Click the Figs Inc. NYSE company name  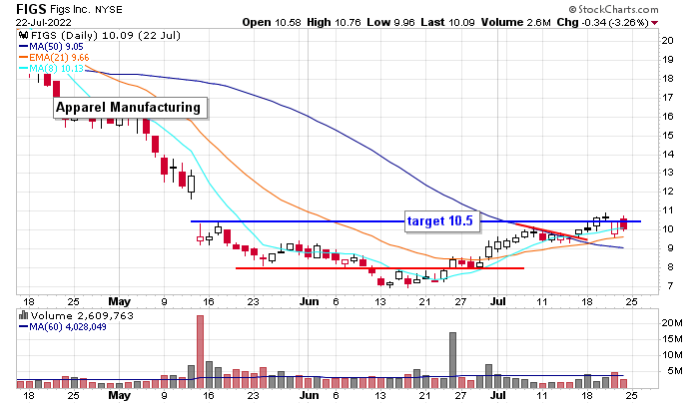[x=86, y=9]
